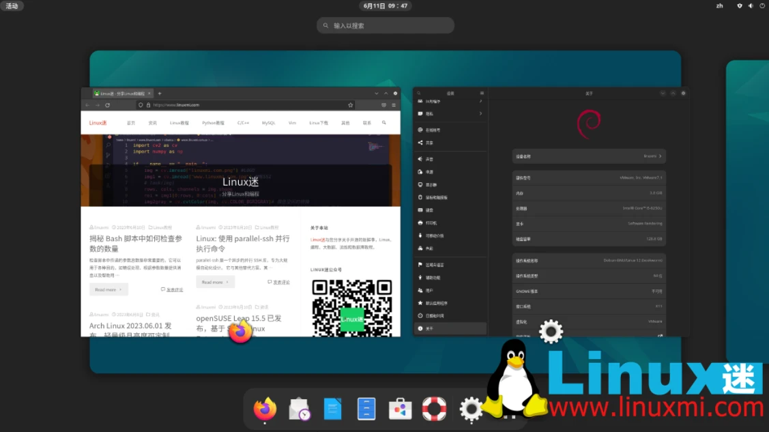
Task: Click the reload page icon in Firefox
Action: [x=107, y=104]
